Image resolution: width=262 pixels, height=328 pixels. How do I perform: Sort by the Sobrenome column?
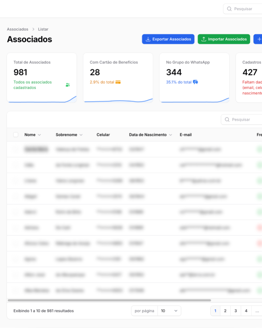pos(69,135)
